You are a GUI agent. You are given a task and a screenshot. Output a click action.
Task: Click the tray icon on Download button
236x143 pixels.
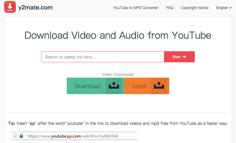pos(114,85)
